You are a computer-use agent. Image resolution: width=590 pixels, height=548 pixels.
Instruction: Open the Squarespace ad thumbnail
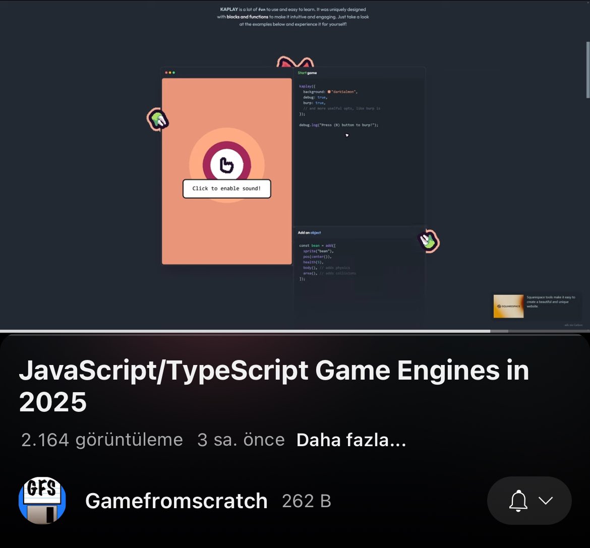pos(508,306)
